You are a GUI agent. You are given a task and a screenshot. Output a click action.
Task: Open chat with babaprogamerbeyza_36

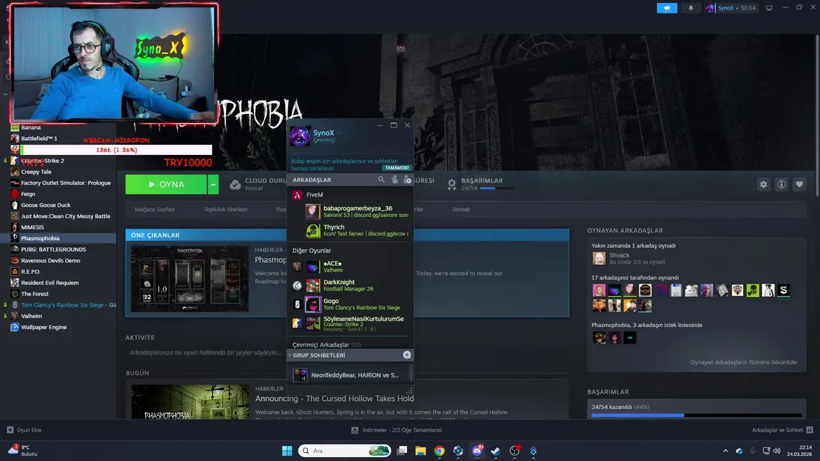pos(357,211)
